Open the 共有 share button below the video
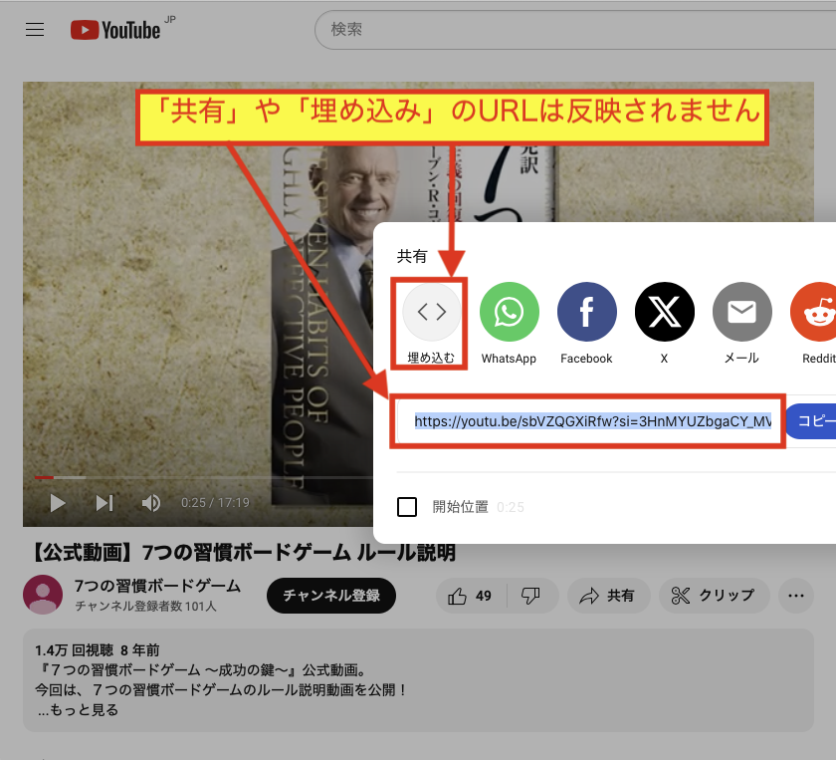Screen dimensions: 836x760 click(608, 596)
